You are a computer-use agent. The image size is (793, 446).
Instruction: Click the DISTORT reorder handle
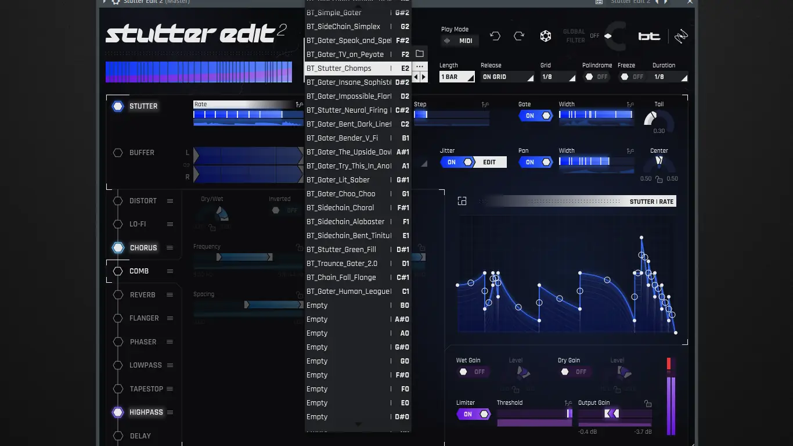(x=170, y=201)
